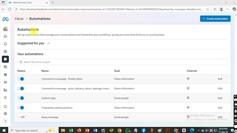Click the Search by name or goal field

coord(122,62)
